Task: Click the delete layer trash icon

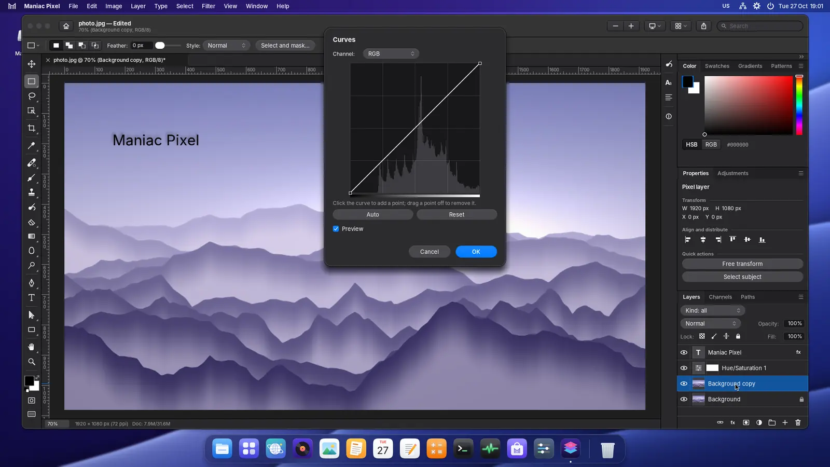Action: coord(798,422)
